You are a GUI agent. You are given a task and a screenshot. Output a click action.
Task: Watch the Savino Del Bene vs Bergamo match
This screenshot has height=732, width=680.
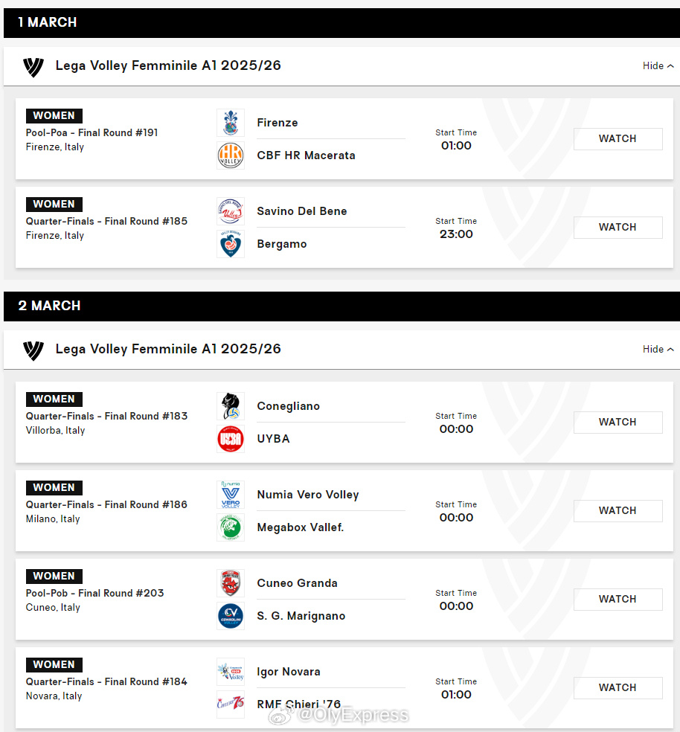pos(618,228)
